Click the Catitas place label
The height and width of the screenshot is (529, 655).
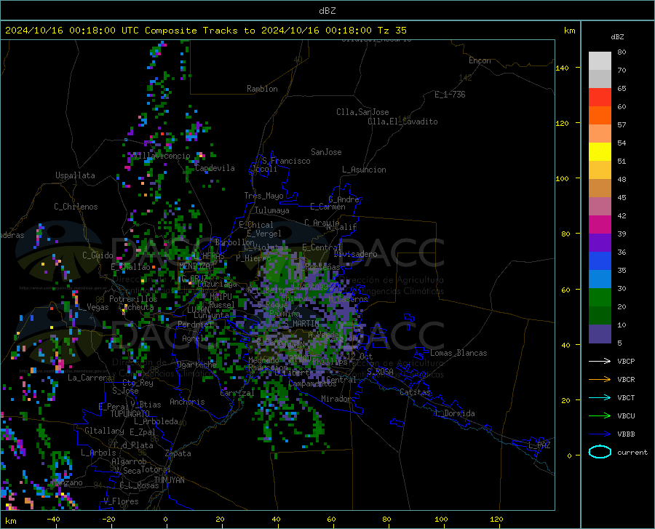pyautogui.click(x=415, y=392)
